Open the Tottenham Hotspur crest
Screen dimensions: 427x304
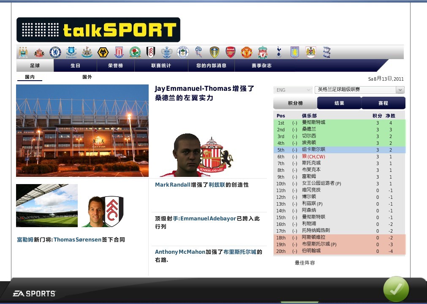279,52
